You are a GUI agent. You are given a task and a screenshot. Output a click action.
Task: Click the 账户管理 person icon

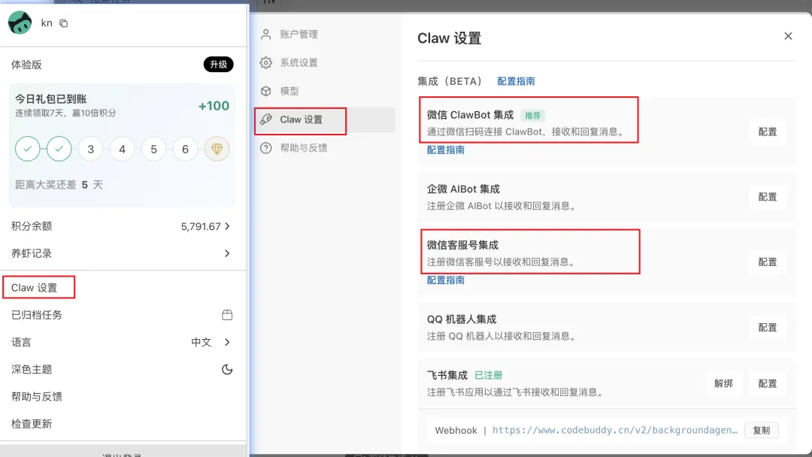[x=265, y=34]
